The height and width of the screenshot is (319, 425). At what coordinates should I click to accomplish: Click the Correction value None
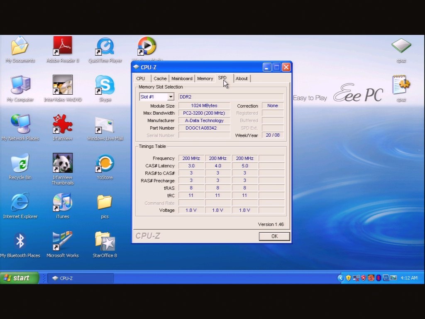(273, 106)
